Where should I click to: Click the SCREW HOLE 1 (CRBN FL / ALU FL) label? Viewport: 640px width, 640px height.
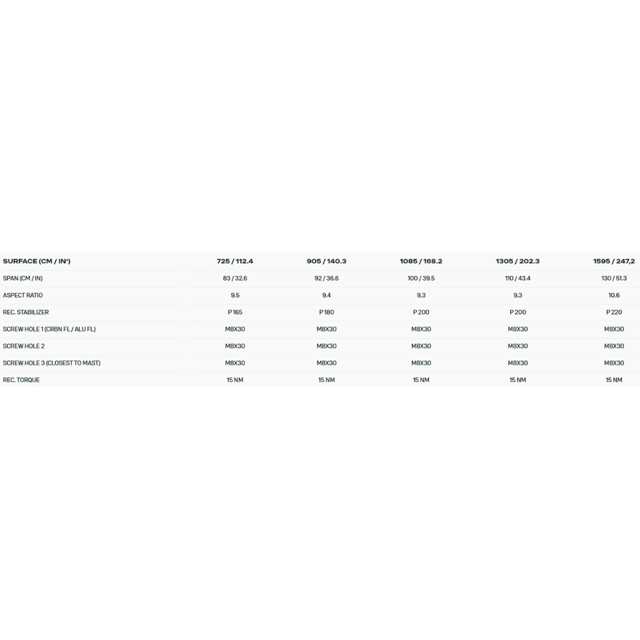49,329
